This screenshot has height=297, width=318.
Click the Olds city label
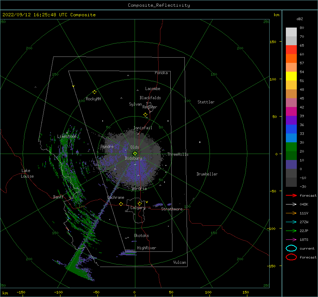135,147
